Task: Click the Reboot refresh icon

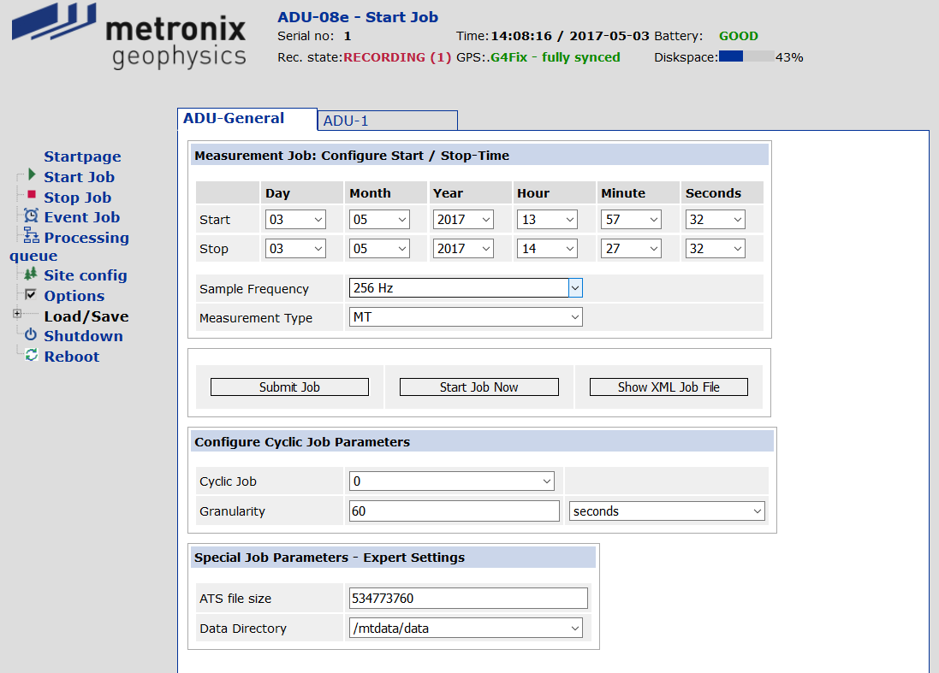Action: click(x=31, y=356)
